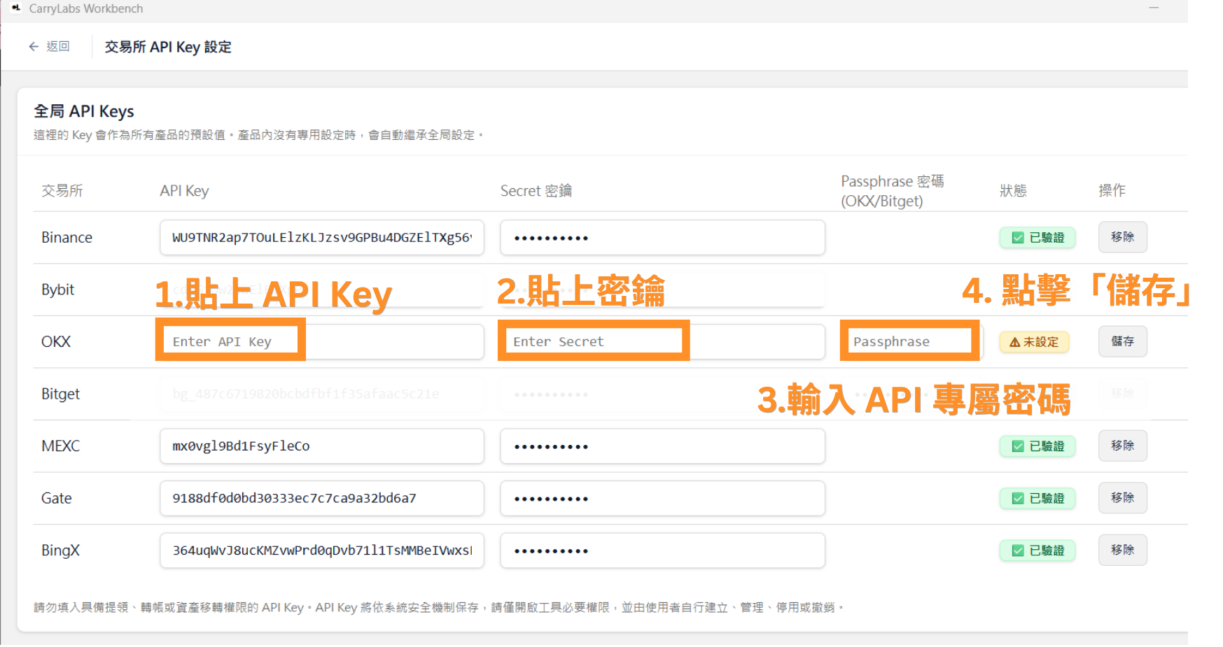Click the Secret 密鑰 column header
This screenshot has height=647, width=1223.
point(536,191)
